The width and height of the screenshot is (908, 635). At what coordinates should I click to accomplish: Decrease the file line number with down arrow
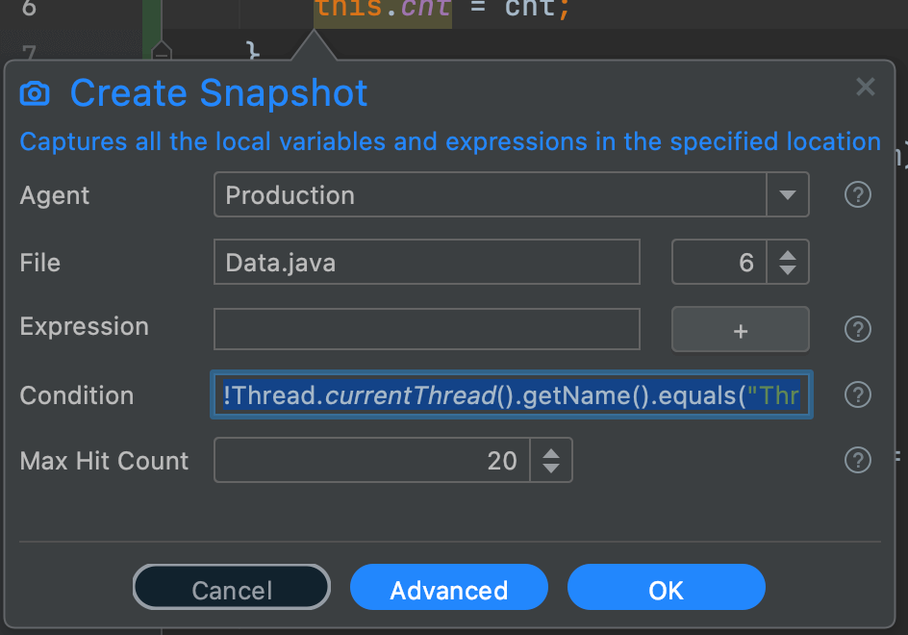(788, 270)
